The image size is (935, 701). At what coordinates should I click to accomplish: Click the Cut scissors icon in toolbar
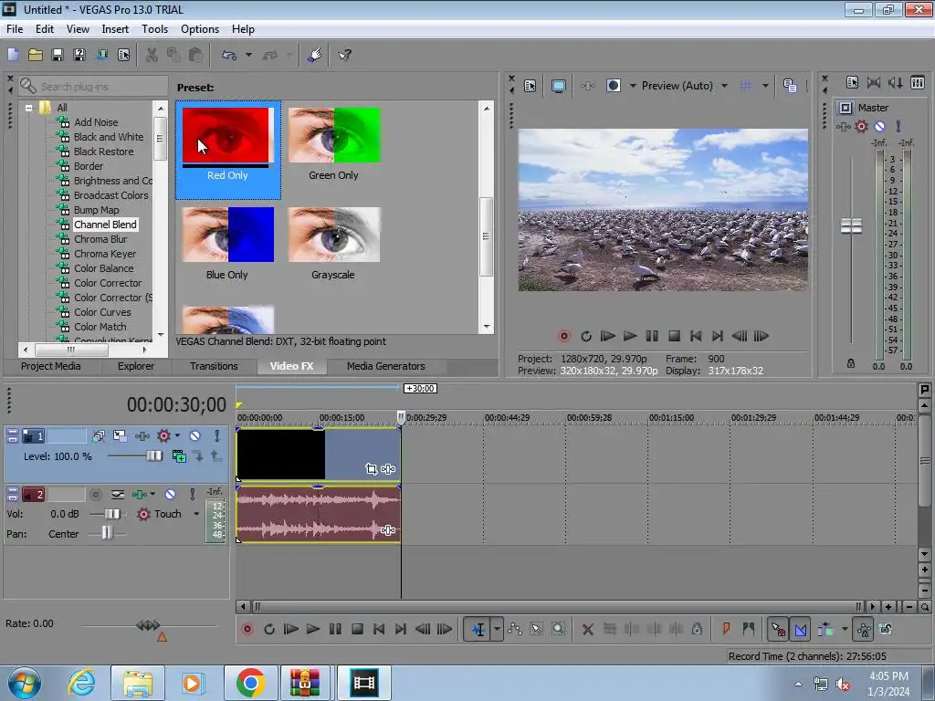152,55
